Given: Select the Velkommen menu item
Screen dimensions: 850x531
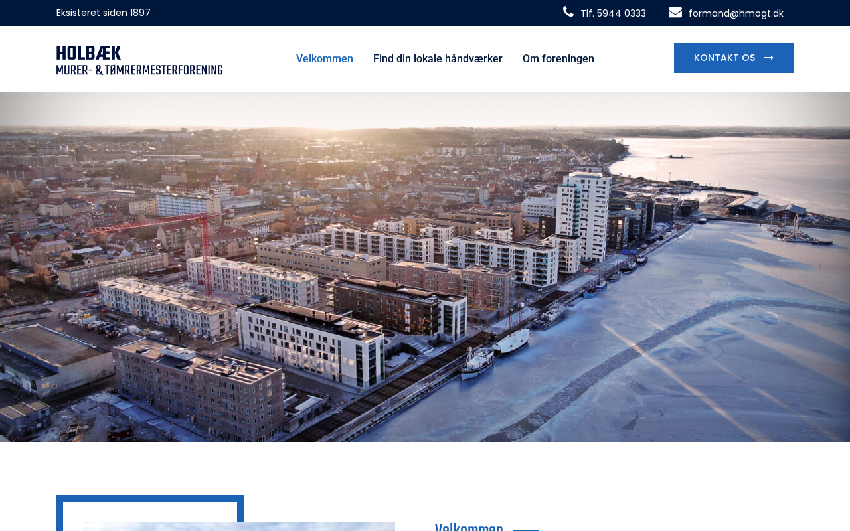Looking at the screenshot, I should (x=325, y=59).
